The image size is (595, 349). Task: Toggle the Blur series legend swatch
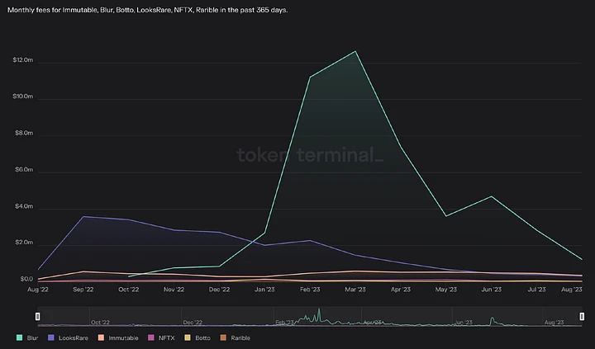point(17,337)
